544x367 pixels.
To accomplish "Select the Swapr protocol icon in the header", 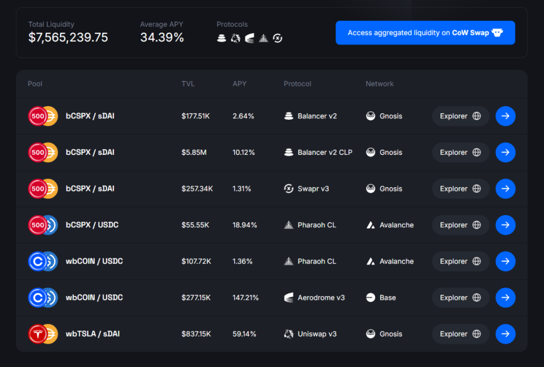I will [278, 38].
